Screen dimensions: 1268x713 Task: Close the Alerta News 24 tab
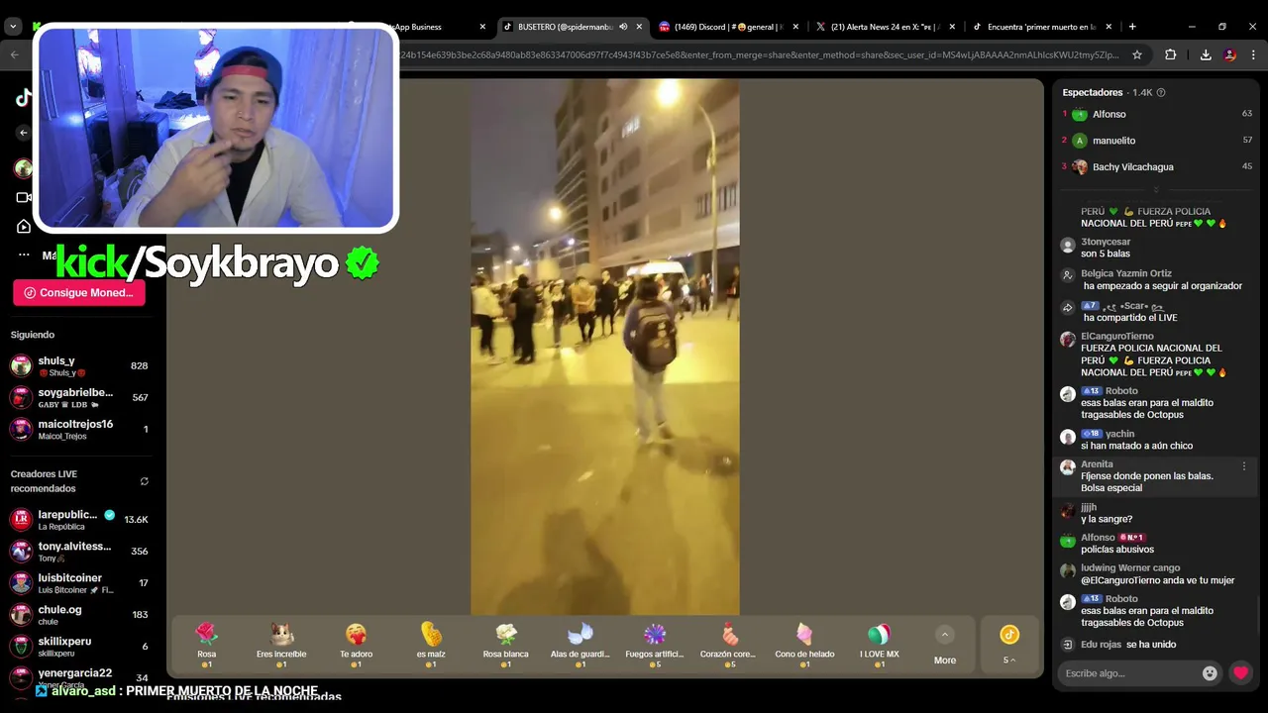pos(952,27)
